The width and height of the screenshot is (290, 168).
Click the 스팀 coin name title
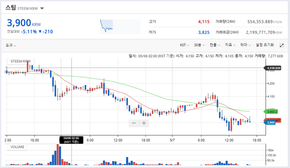pyautogui.click(x=10, y=8)
